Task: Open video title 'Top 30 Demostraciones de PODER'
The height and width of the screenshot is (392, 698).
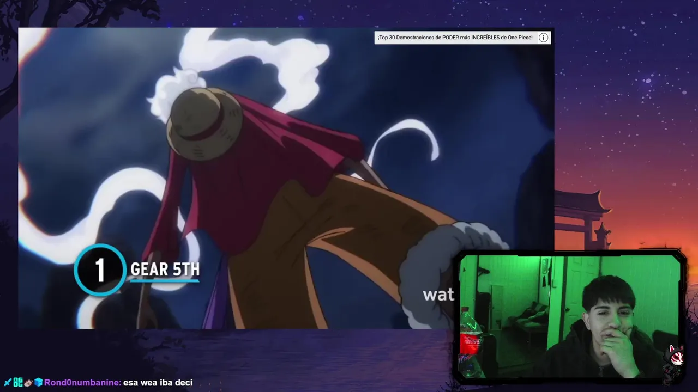Action: [455, 38]
